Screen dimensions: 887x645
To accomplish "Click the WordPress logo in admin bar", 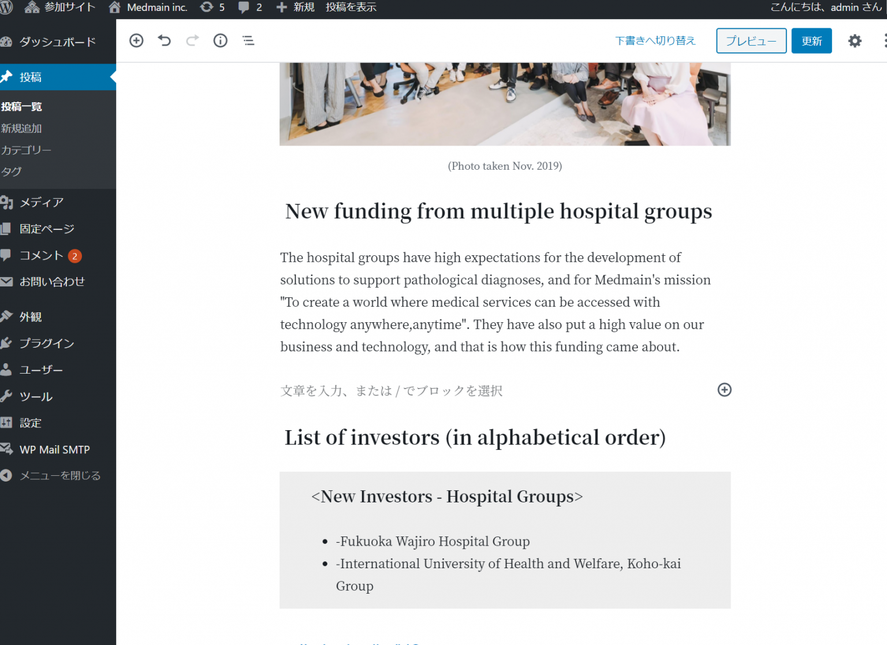I will point(6,8).
